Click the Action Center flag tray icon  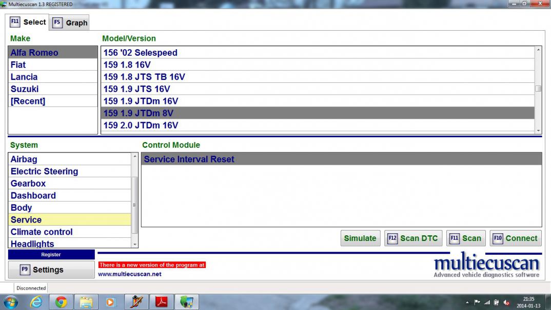click(477, 302)
